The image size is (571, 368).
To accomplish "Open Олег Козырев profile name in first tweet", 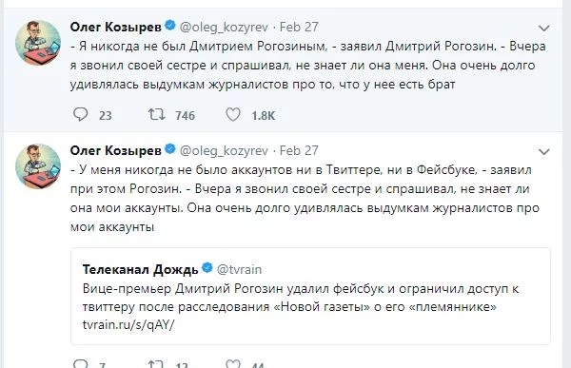I will click(x=116, y=27).
